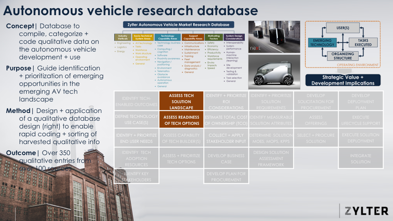Select the ASSESS CAPABILITY OF TECH BUILDER(S) tile
Viewport: 393px width, 221px height.
point(181,138)
